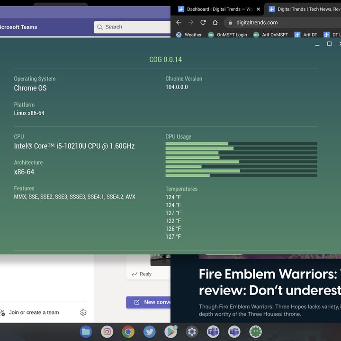Open the green Cog app shelf icon

(256, 332)
